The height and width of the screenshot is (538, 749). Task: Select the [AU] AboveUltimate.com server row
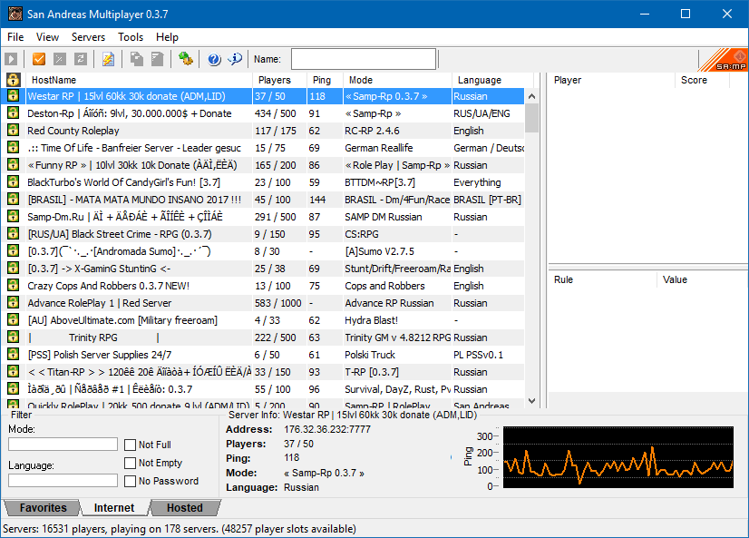263,320
